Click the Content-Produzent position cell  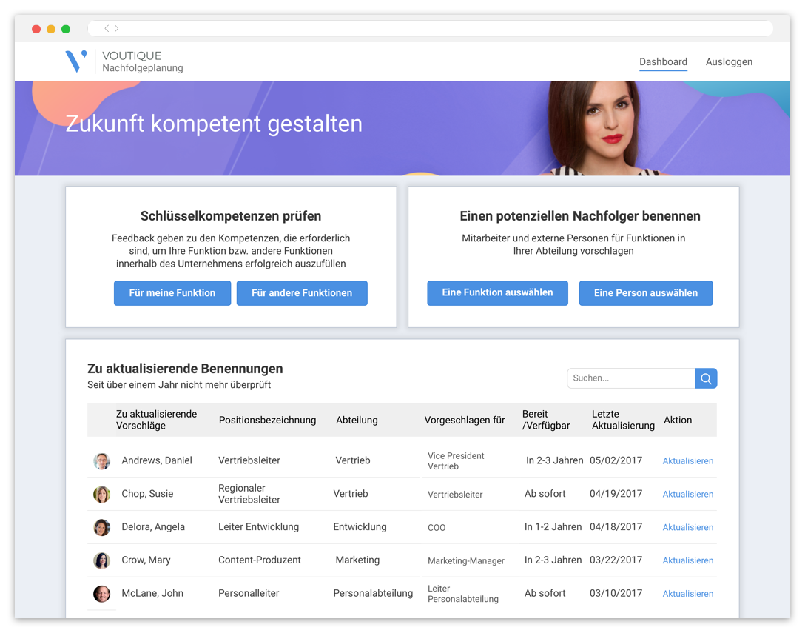[x=259, y=560]
